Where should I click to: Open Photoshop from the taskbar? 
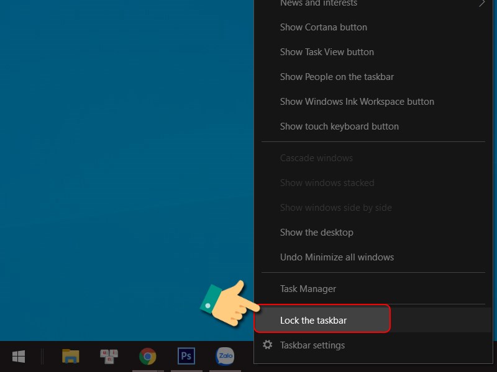(186, 356)
